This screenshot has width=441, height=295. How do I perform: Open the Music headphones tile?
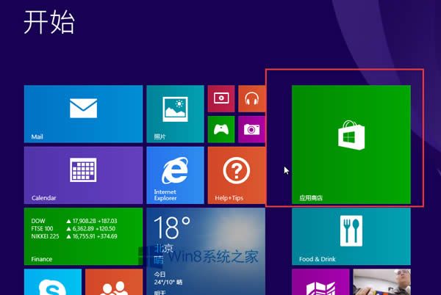point(251,98)
